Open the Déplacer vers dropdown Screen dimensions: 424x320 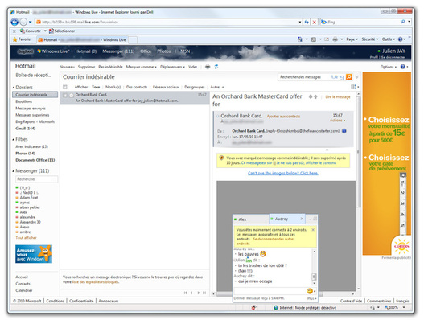click(x=172, y=67)
